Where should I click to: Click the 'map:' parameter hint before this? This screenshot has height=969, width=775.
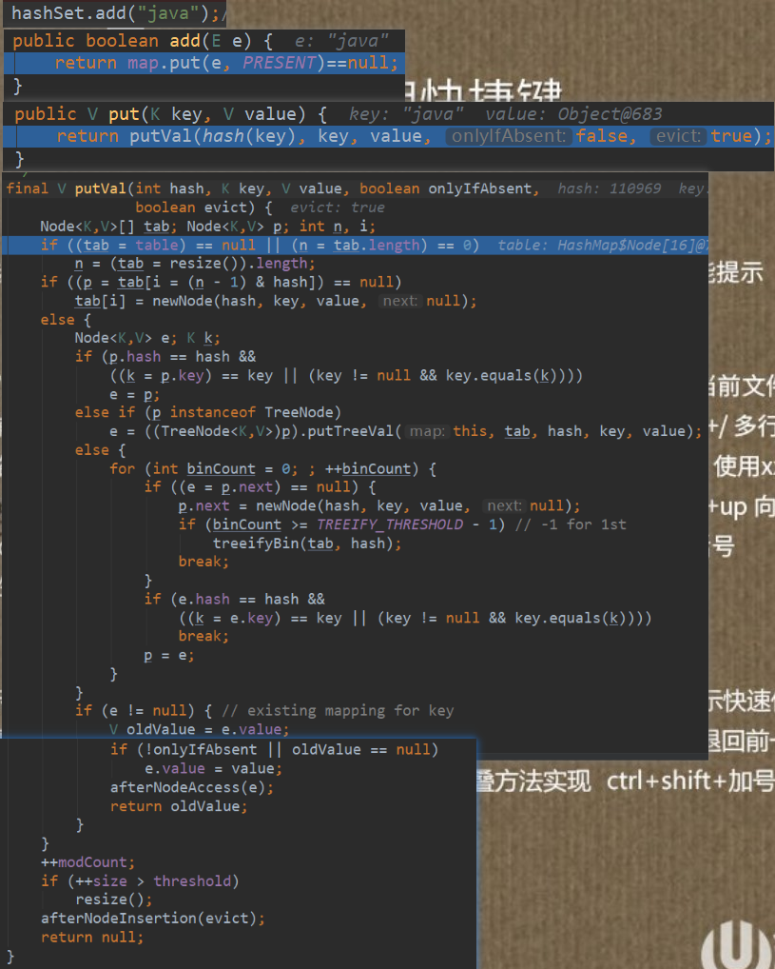[427, 431]
